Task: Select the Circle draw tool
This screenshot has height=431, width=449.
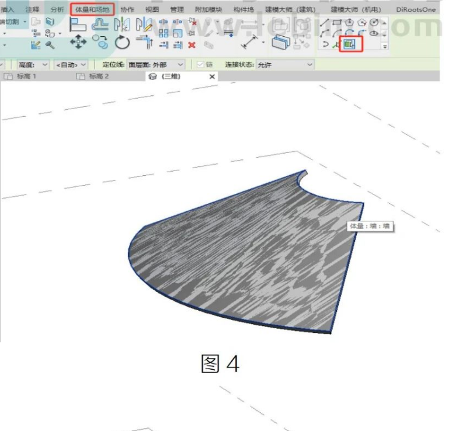Action: point(374,22)
